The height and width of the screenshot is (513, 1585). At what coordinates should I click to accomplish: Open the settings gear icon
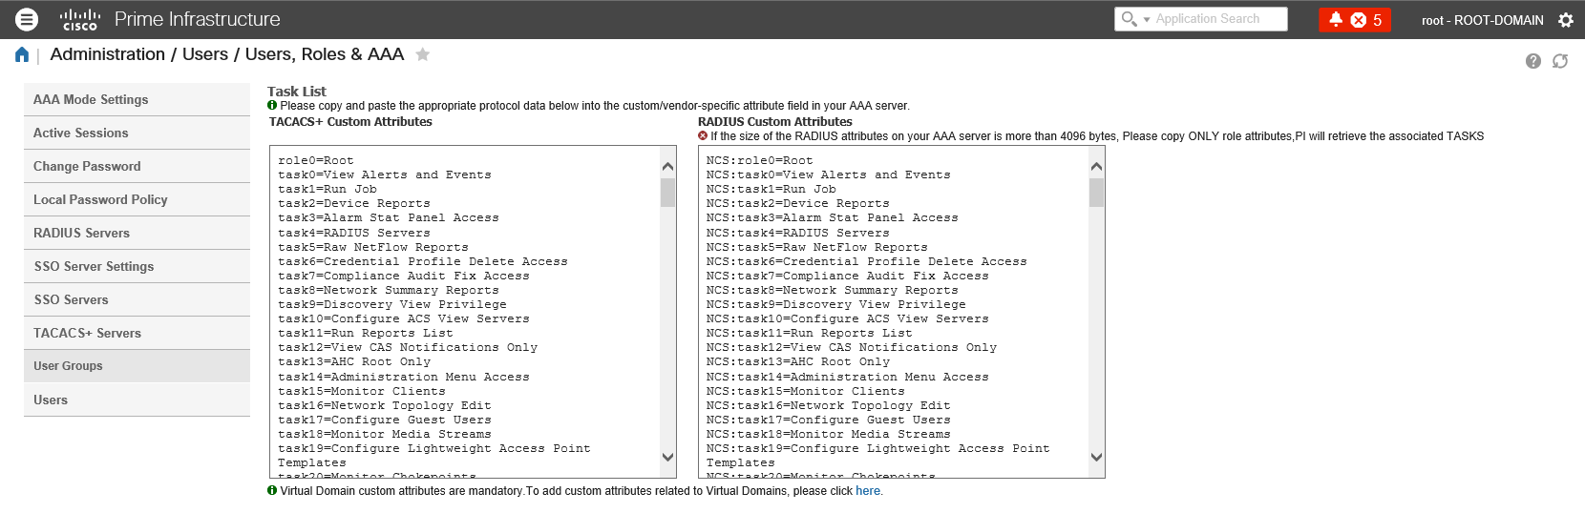1566,20
